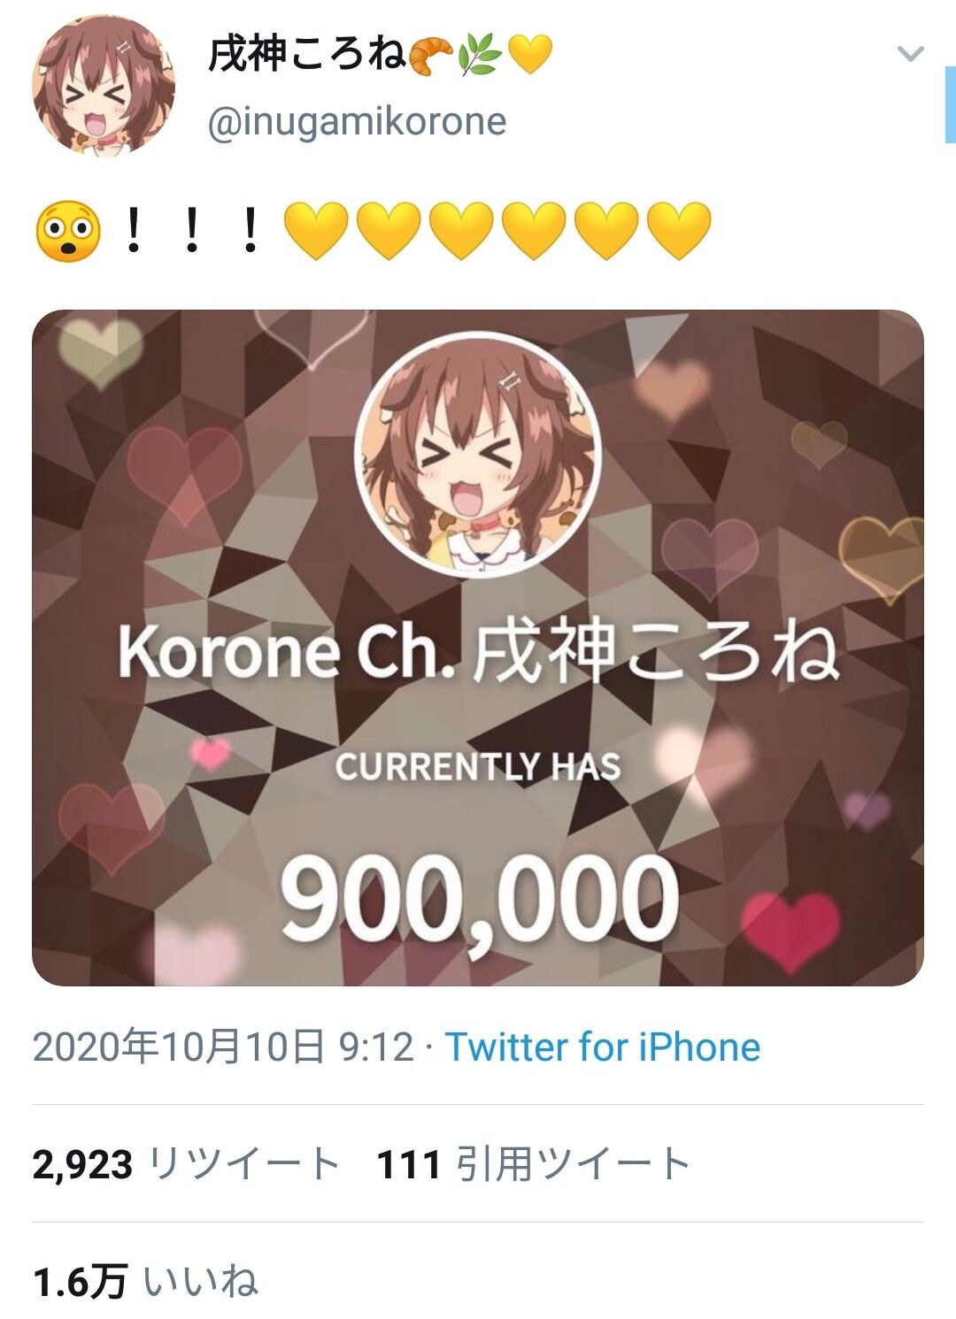Tap the tweet timestamp 2020年10月10日 9:12

click(223, 1047)
